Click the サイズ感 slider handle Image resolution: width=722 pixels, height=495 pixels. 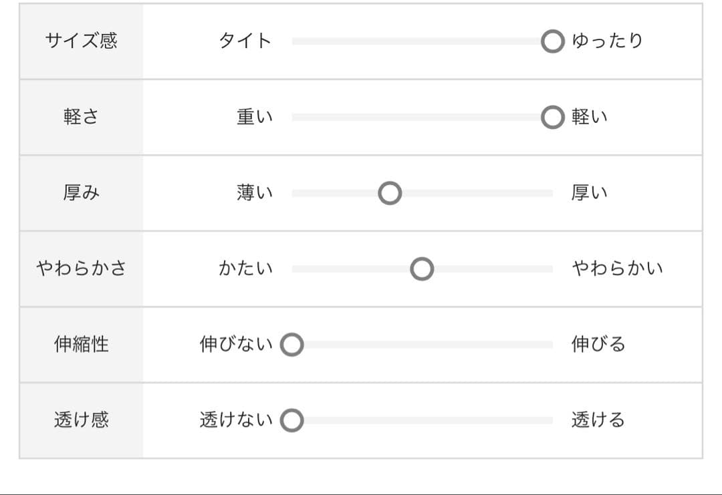(x=552, y=41)
